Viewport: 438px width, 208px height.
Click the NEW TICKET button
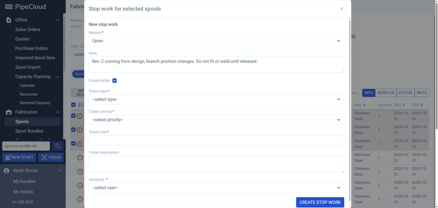click(x=19, y=157)
